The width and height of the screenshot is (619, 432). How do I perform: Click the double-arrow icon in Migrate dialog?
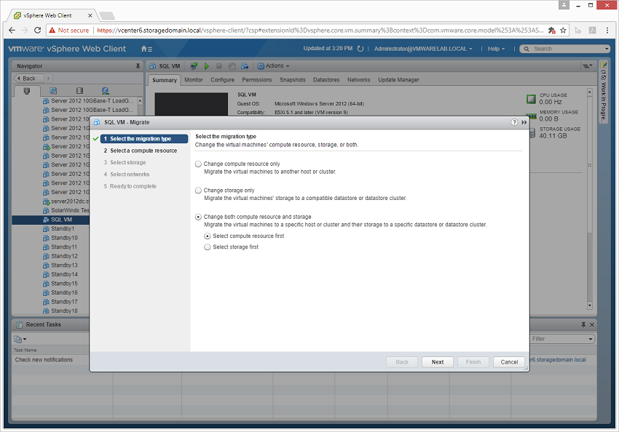[524, 122]
